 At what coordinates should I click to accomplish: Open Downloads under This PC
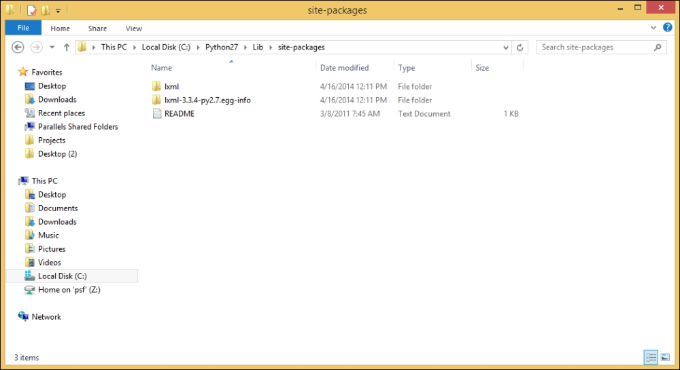(x=57, y=221)
